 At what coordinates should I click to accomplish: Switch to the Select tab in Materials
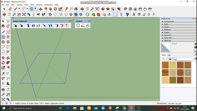164,55
